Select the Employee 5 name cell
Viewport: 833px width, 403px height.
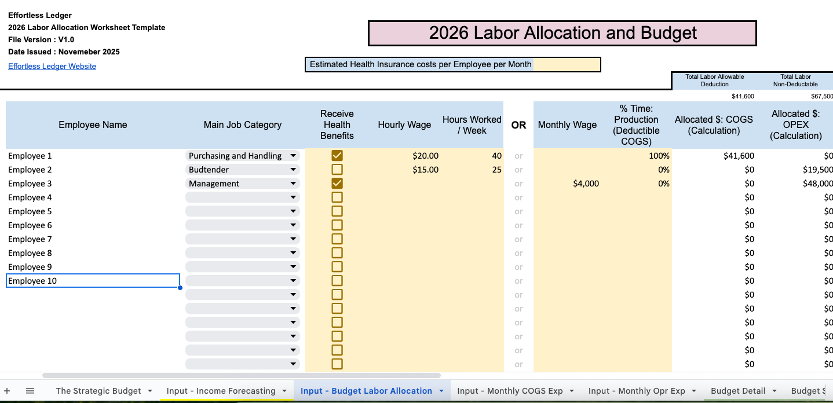(x=93, y=211)
